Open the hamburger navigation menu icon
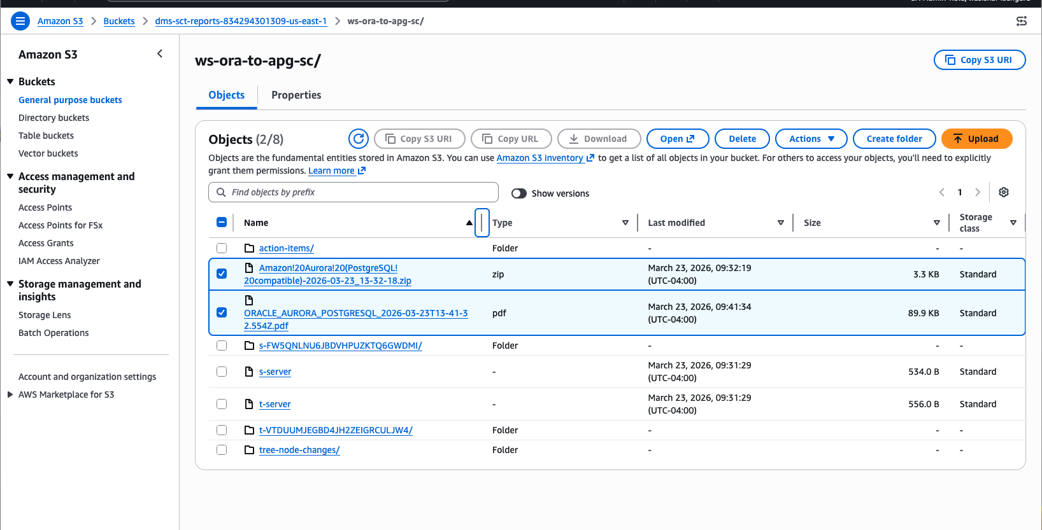Screen dimensions: 1042x530 click(20, 21)
